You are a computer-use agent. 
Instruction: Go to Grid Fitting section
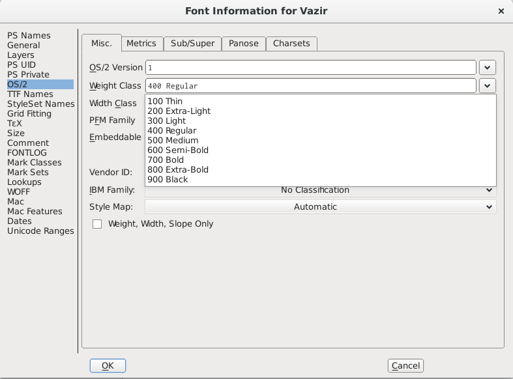pos(29,114)
